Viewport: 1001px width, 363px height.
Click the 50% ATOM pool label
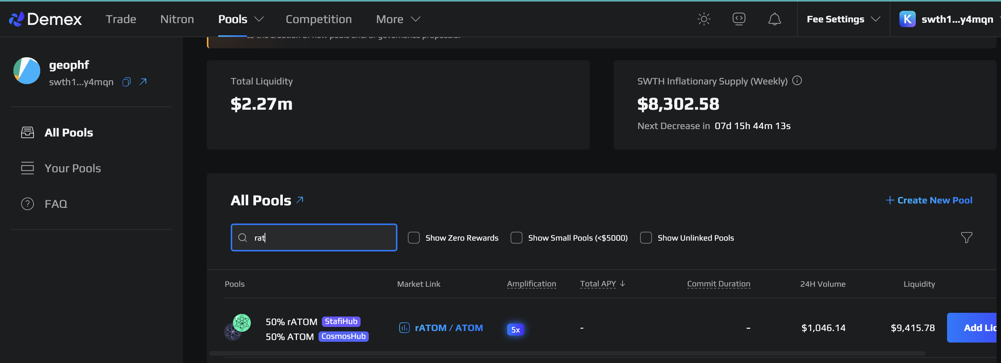pos(290,337)
